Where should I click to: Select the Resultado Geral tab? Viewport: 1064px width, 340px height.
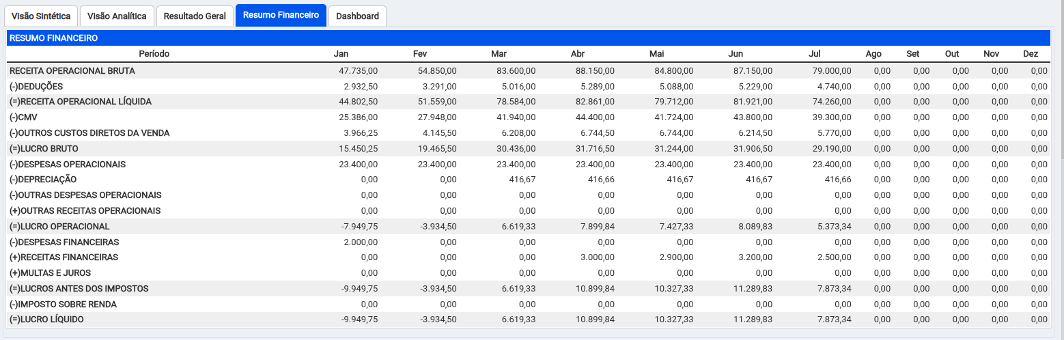tap(195, 16)
